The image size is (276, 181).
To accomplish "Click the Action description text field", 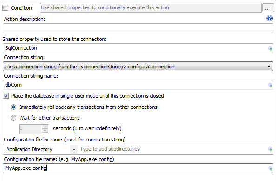I will pos(138,28).
